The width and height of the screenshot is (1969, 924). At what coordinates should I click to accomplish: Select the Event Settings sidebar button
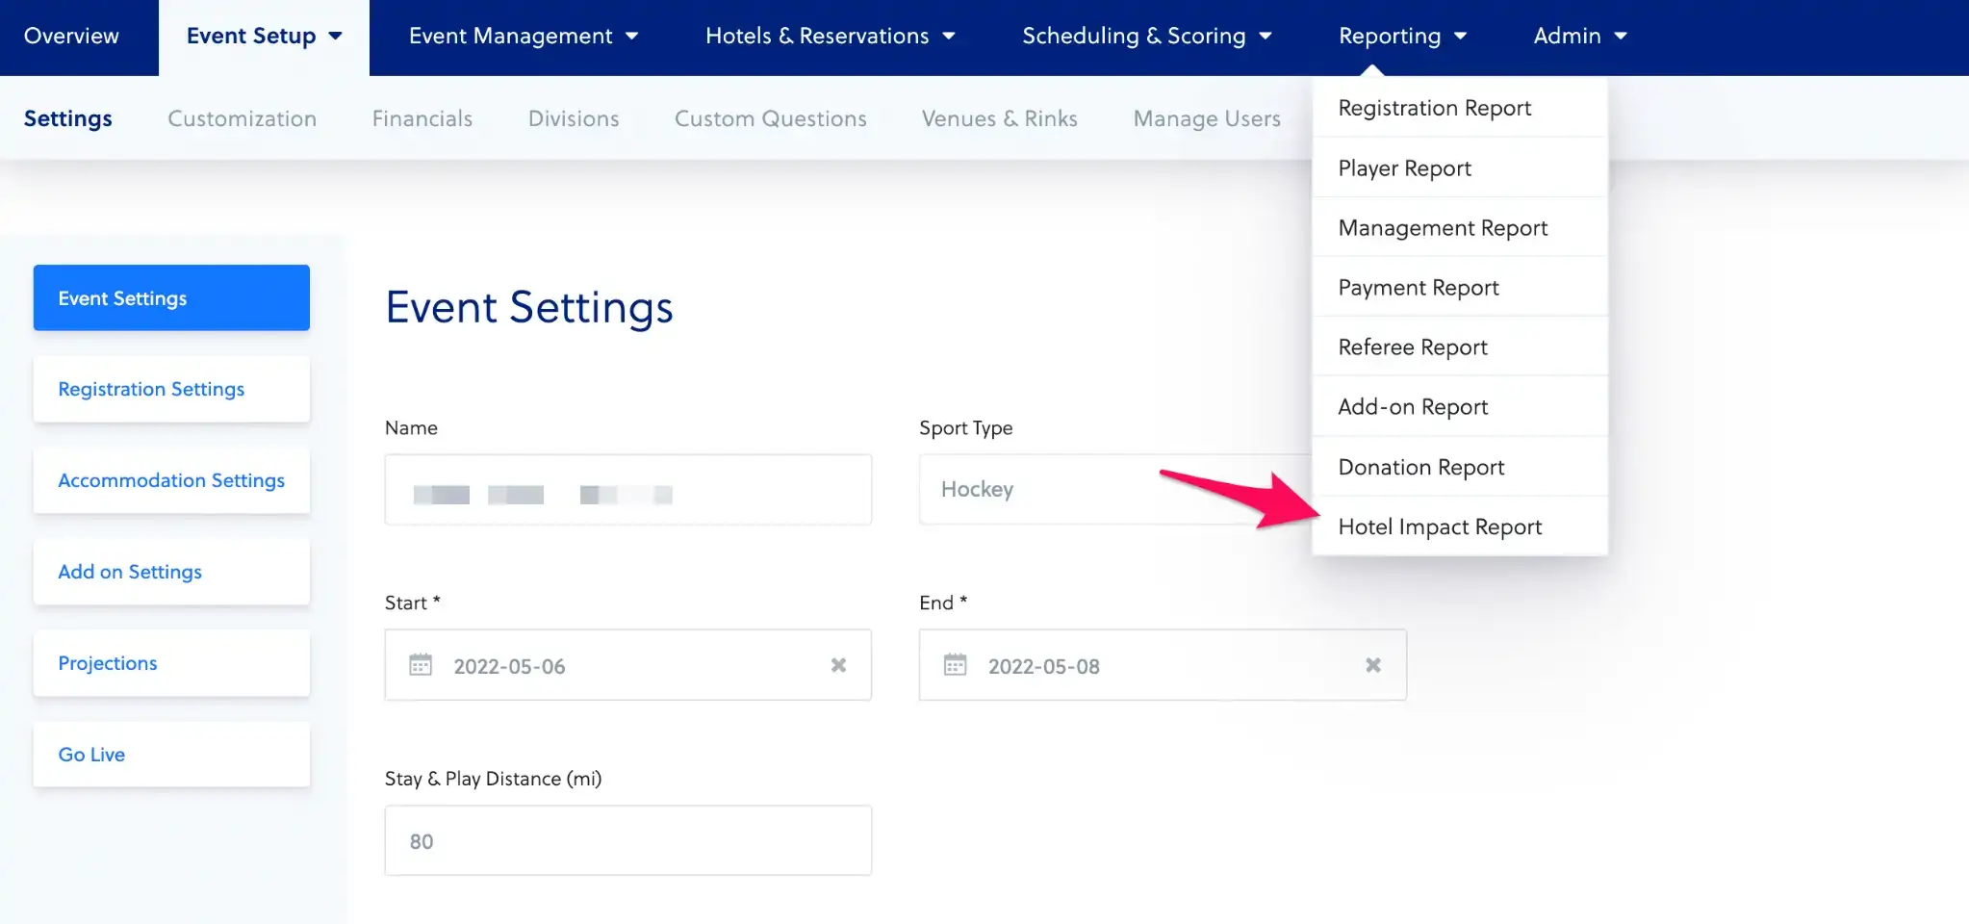click(x=171, y=297)
